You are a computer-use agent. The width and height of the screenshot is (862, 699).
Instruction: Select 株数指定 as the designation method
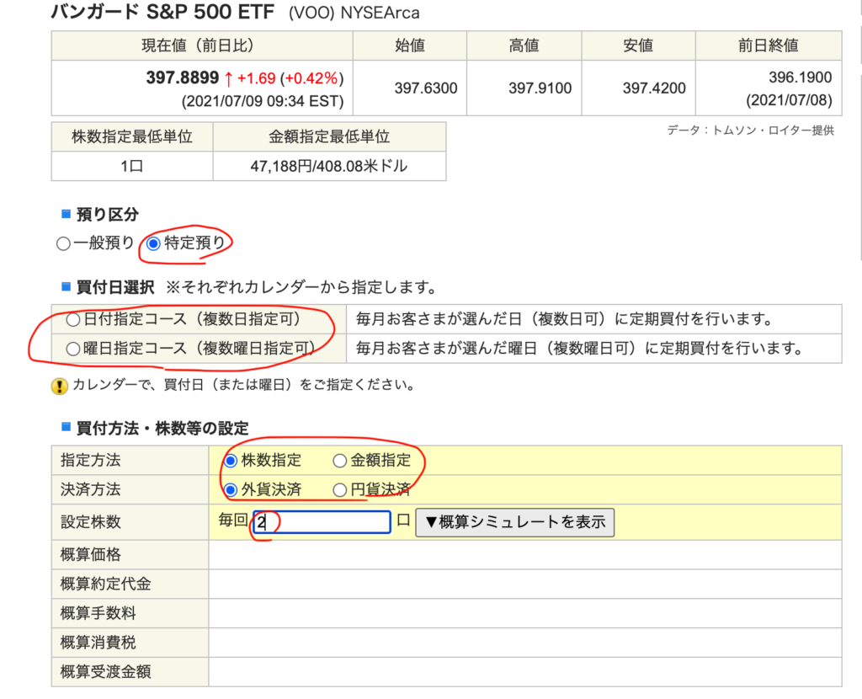[231, 461]
